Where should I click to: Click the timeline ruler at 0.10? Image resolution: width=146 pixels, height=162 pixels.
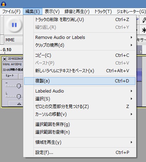7,50
